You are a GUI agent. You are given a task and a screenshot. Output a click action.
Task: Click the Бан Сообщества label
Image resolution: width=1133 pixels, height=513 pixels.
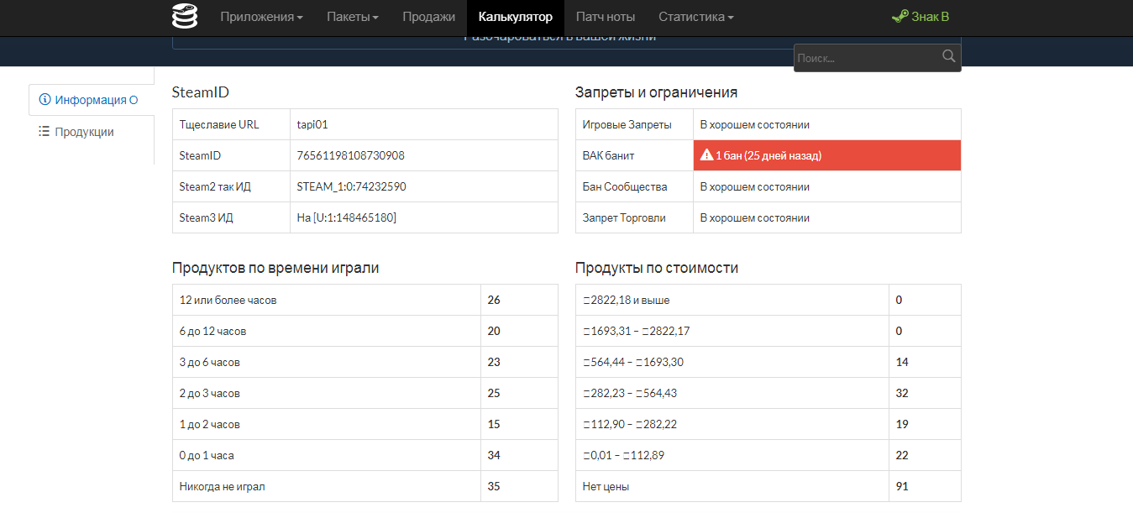(625, 186)
